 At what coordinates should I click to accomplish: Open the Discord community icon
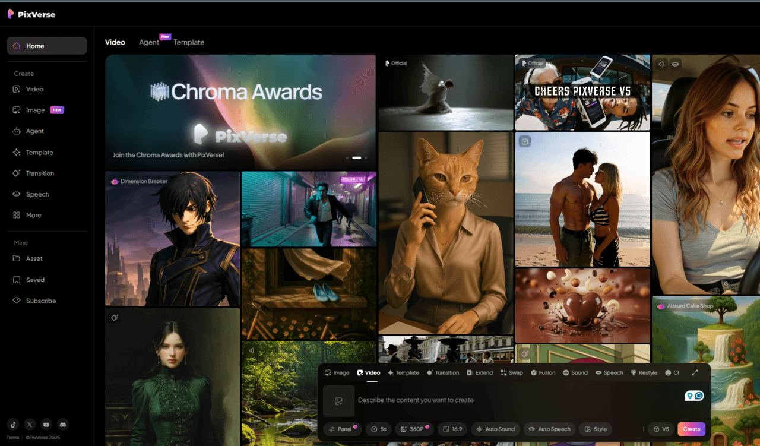click(x=62, y=424)
